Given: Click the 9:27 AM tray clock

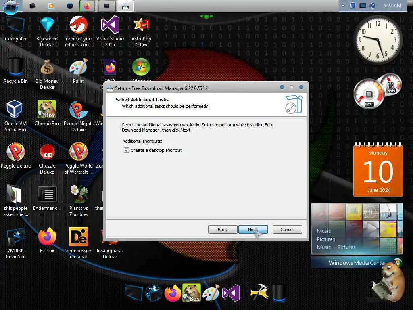Looking at the screenshot, I should (x=392, y=6).
